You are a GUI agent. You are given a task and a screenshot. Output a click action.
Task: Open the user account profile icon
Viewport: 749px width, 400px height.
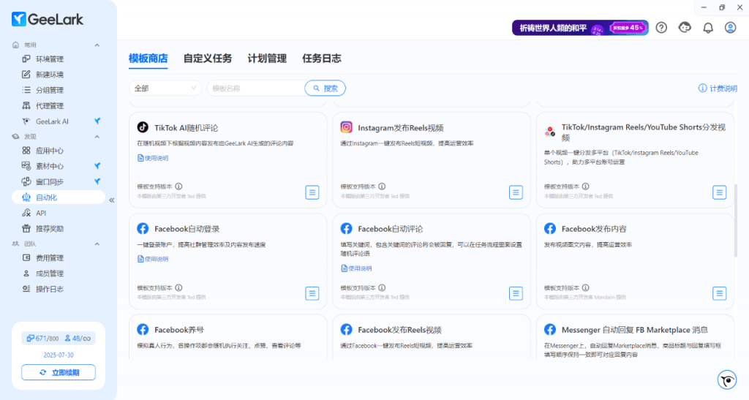click(x=730, y=28)
